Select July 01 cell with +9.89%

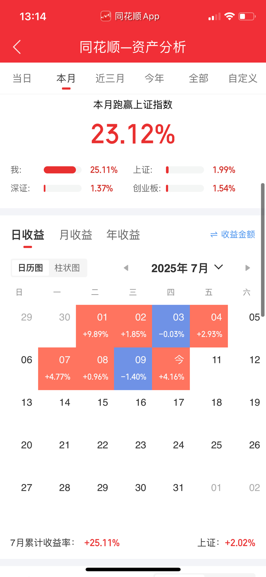coord(95,326)
